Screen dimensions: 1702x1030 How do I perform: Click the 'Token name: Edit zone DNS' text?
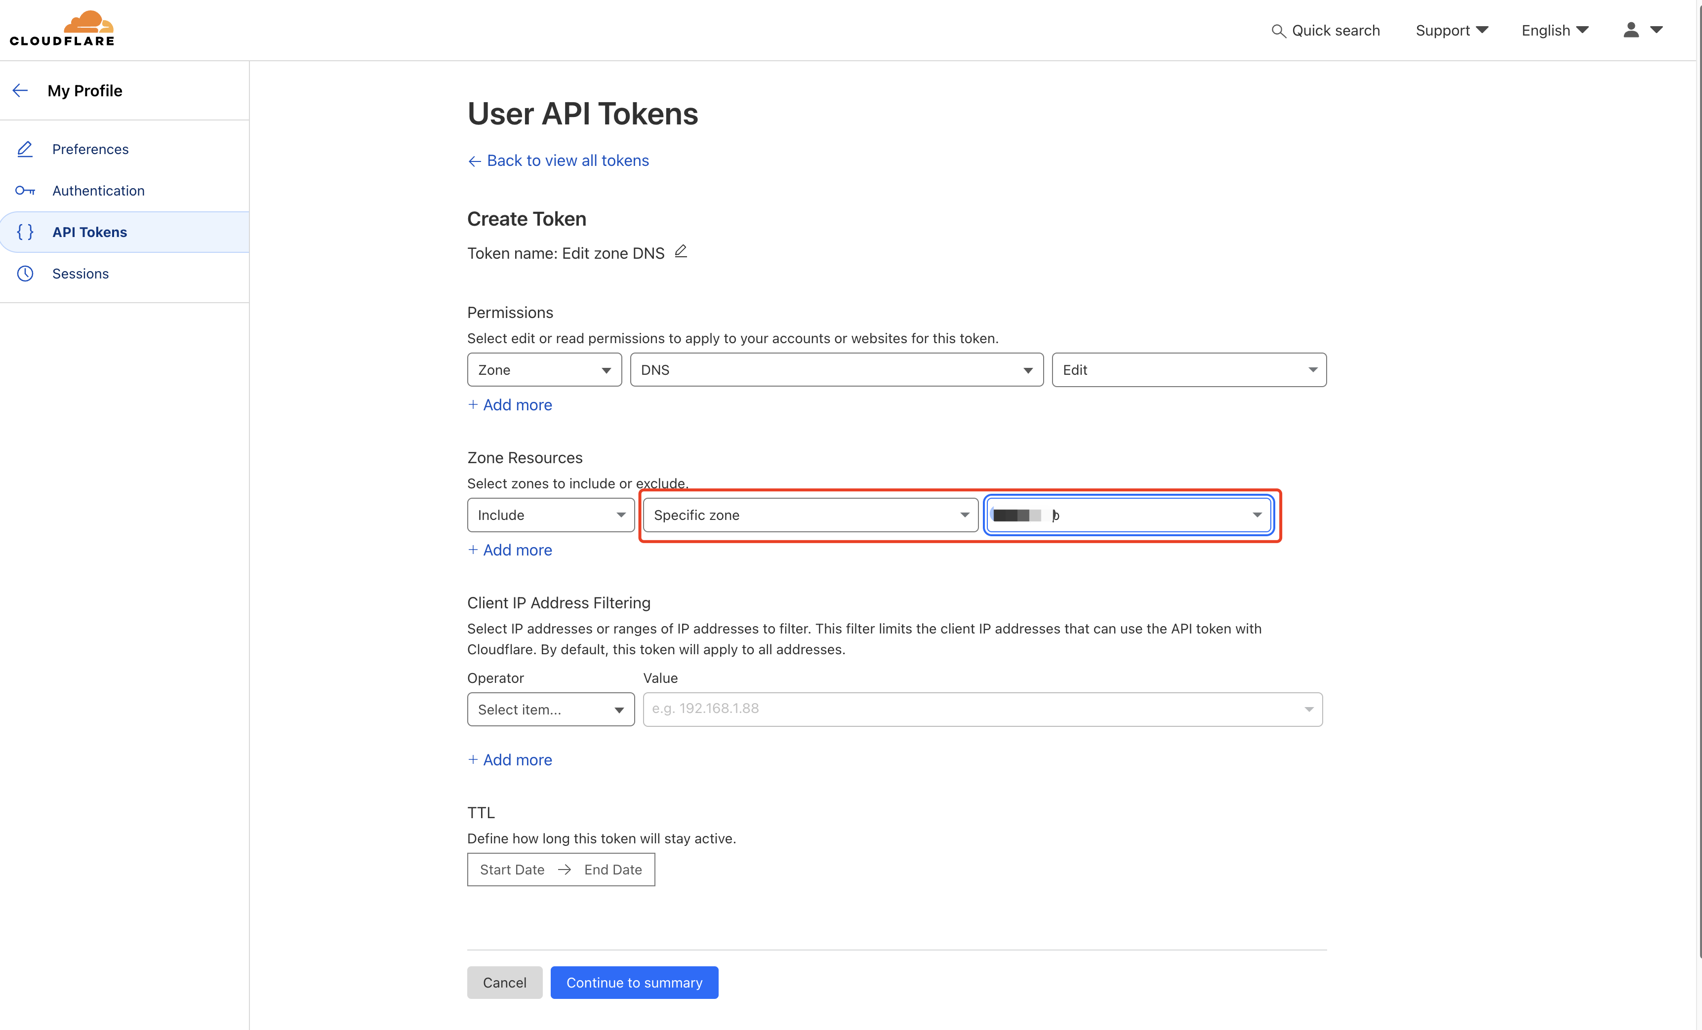(x=566, y=253)
